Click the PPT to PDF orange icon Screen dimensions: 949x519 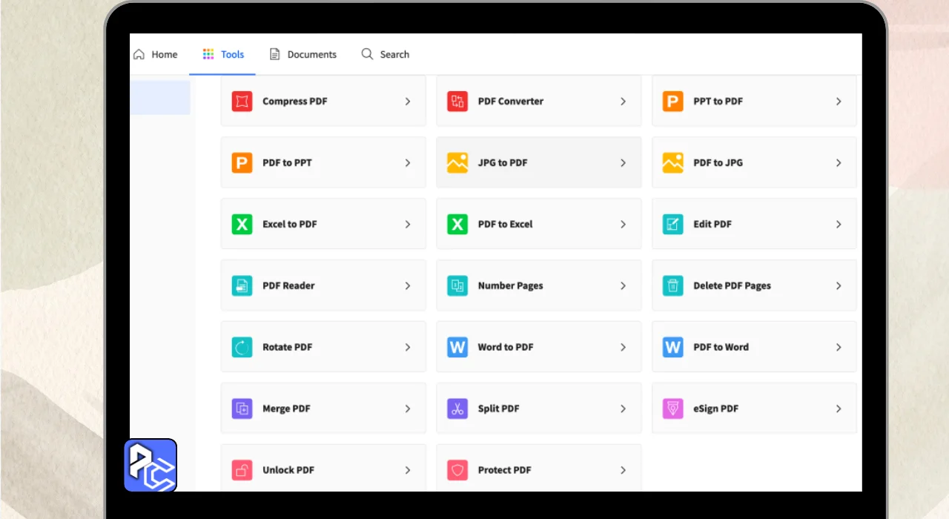click(672, 102)
